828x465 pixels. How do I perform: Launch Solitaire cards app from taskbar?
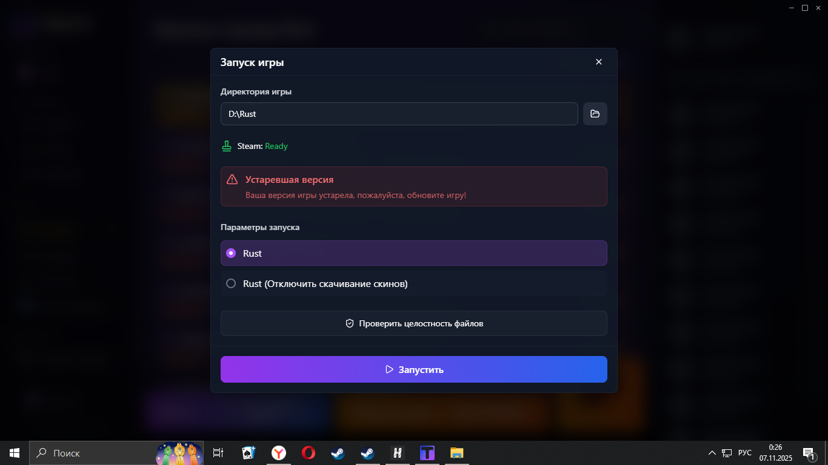(x=249, y=453)
